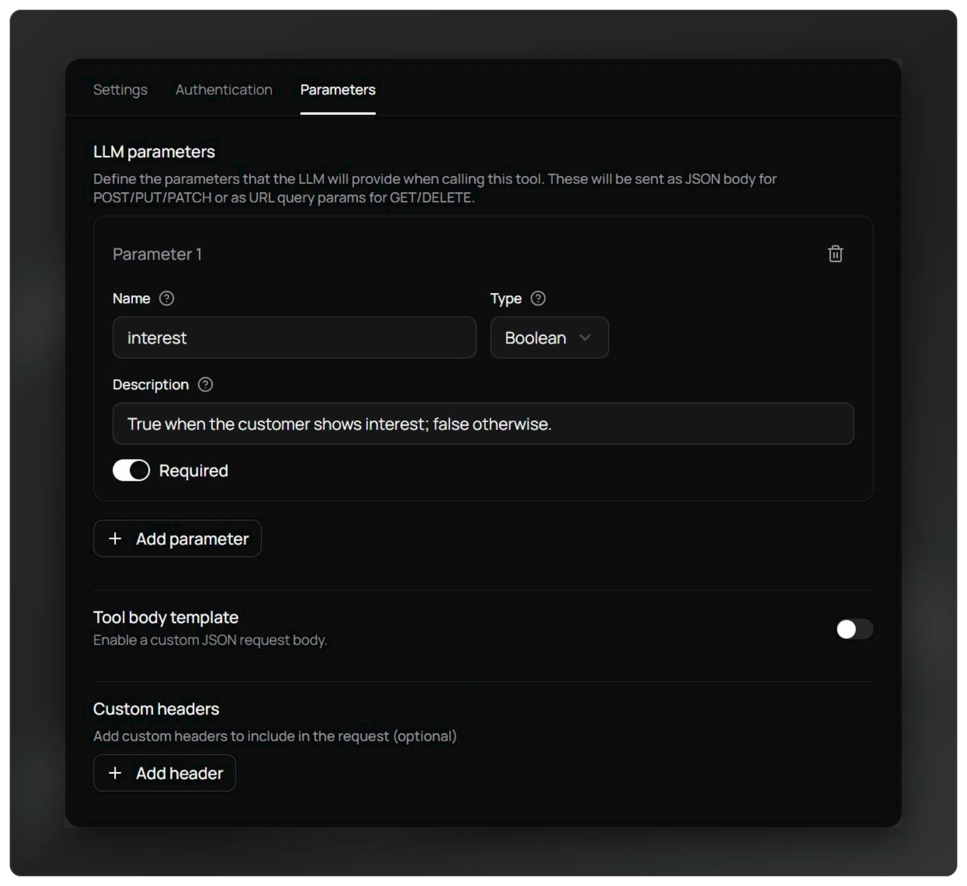The width and height of the screenshot is (967, 886).
Task: Select the Parameters tab
Action: 338,90
